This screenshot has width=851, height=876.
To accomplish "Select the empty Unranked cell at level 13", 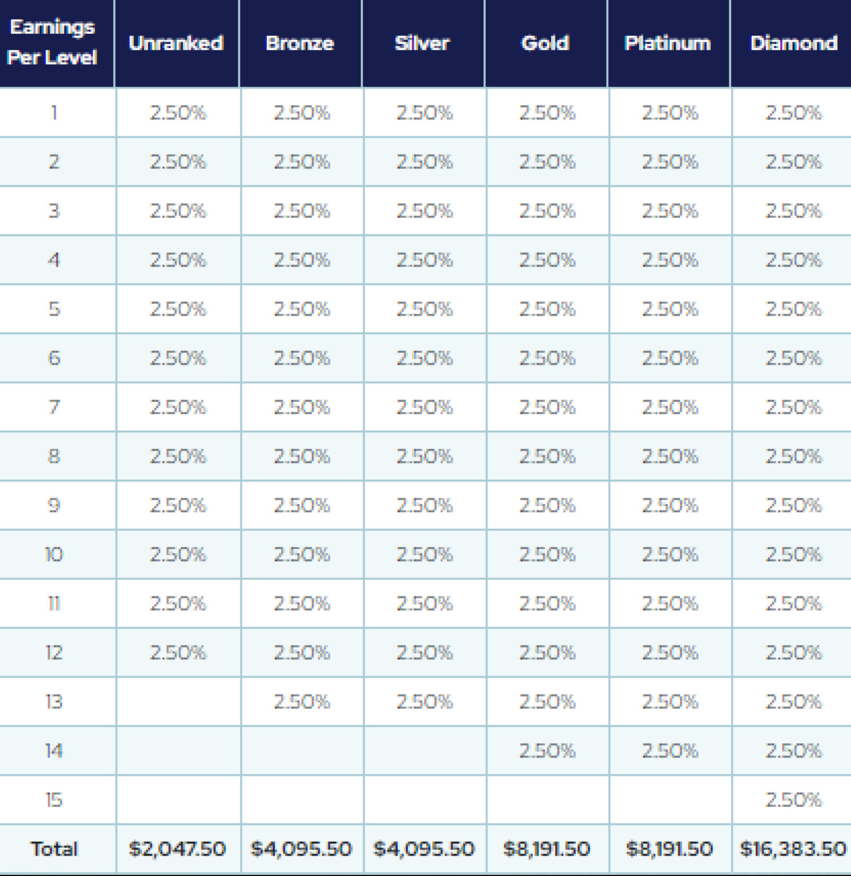I will tap(178, 701).
